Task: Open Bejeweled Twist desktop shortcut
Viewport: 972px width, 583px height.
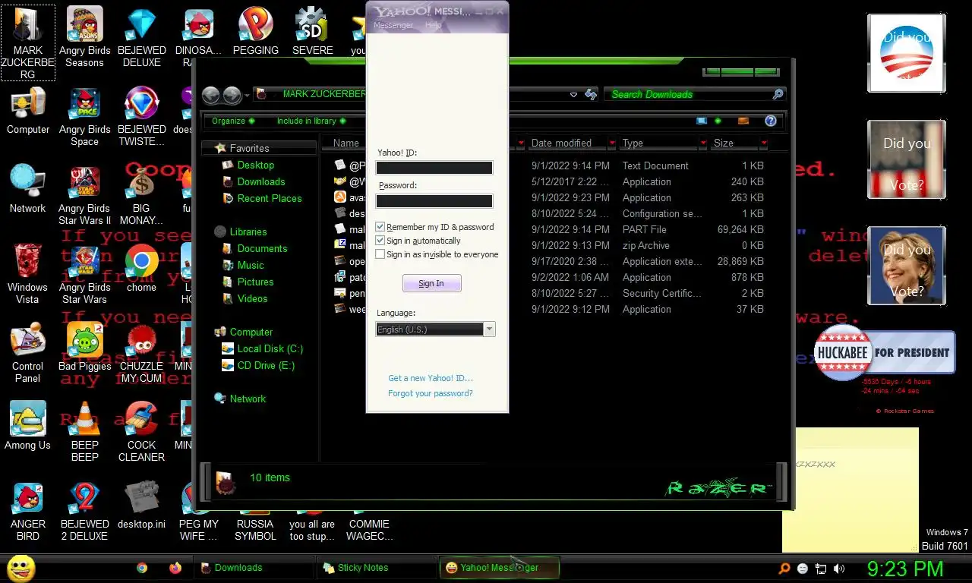Action: pyautogui.click(x=141, y=117)
